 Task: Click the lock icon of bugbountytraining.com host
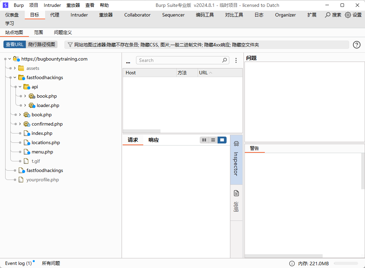tap(16, 59)
